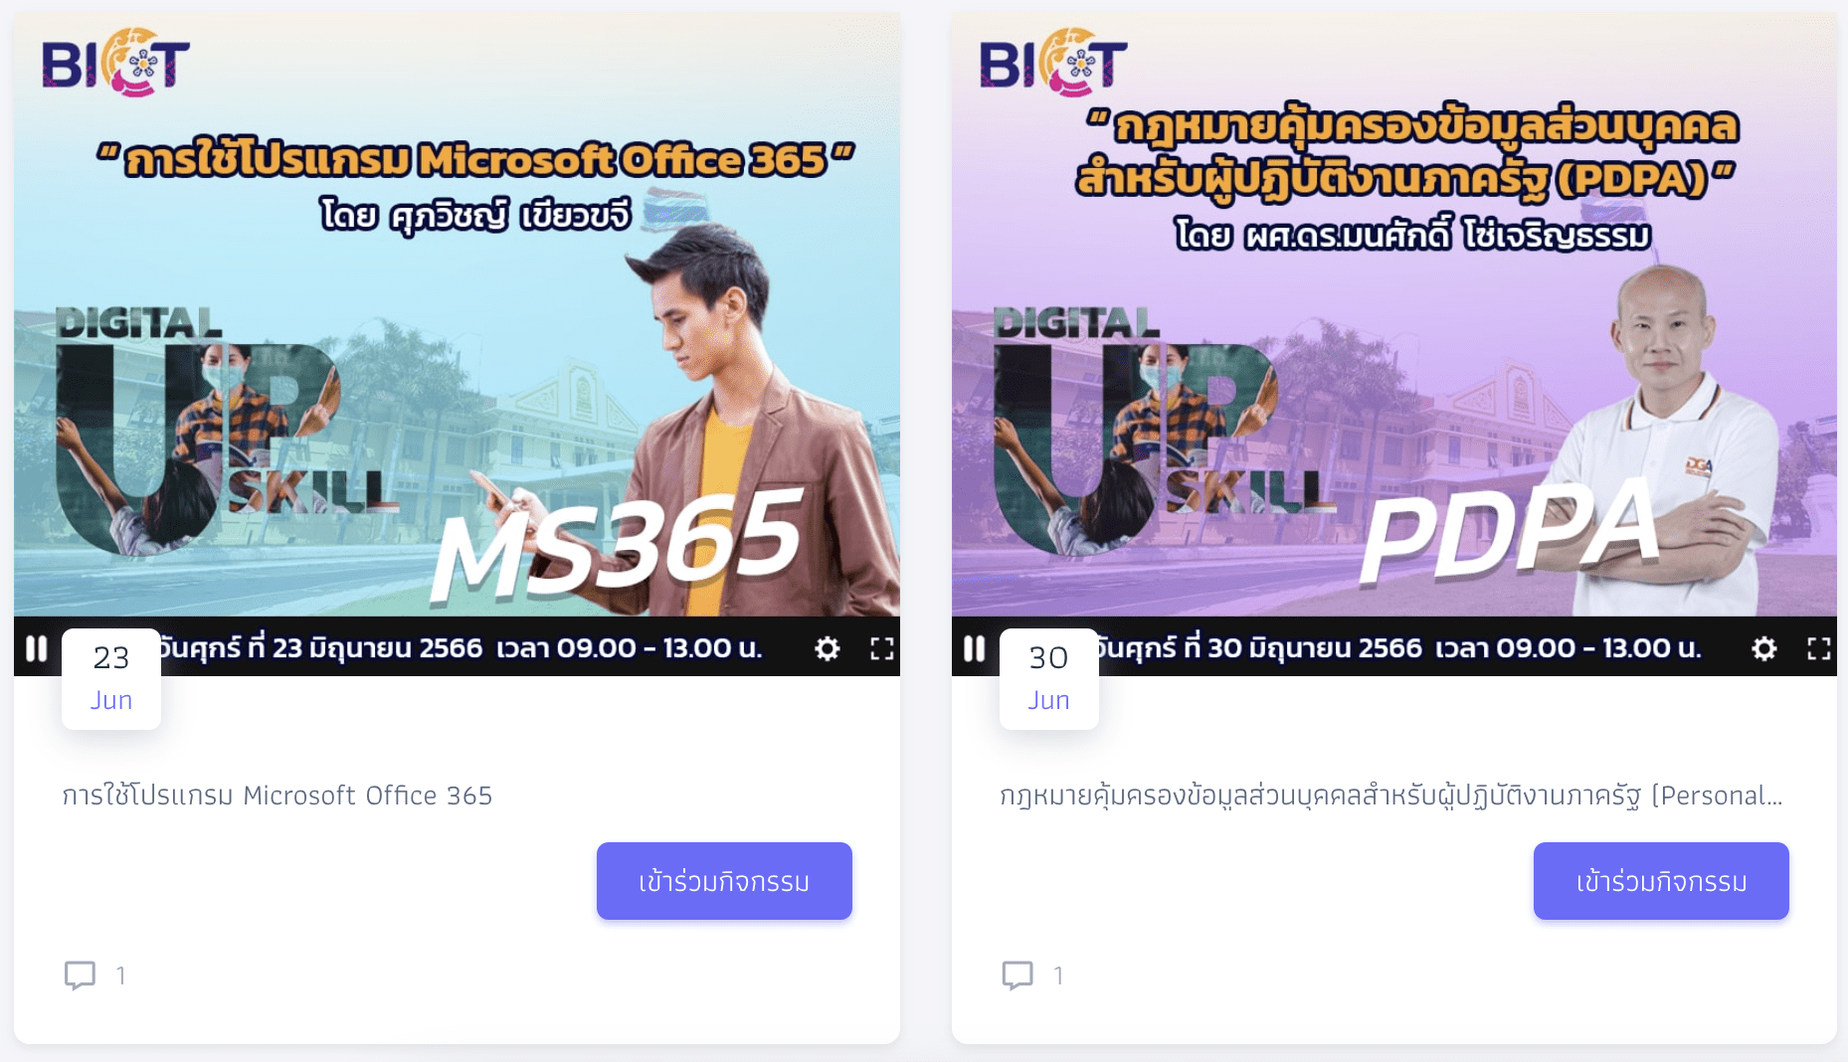Select the 30 Jun date badge
This screenshot has width=1848, height=1062.
coord(1049,679)
